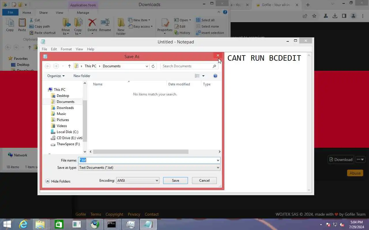Open the Easy access dropdown
This screenshot has width=369, height=230.
point(140,26)
